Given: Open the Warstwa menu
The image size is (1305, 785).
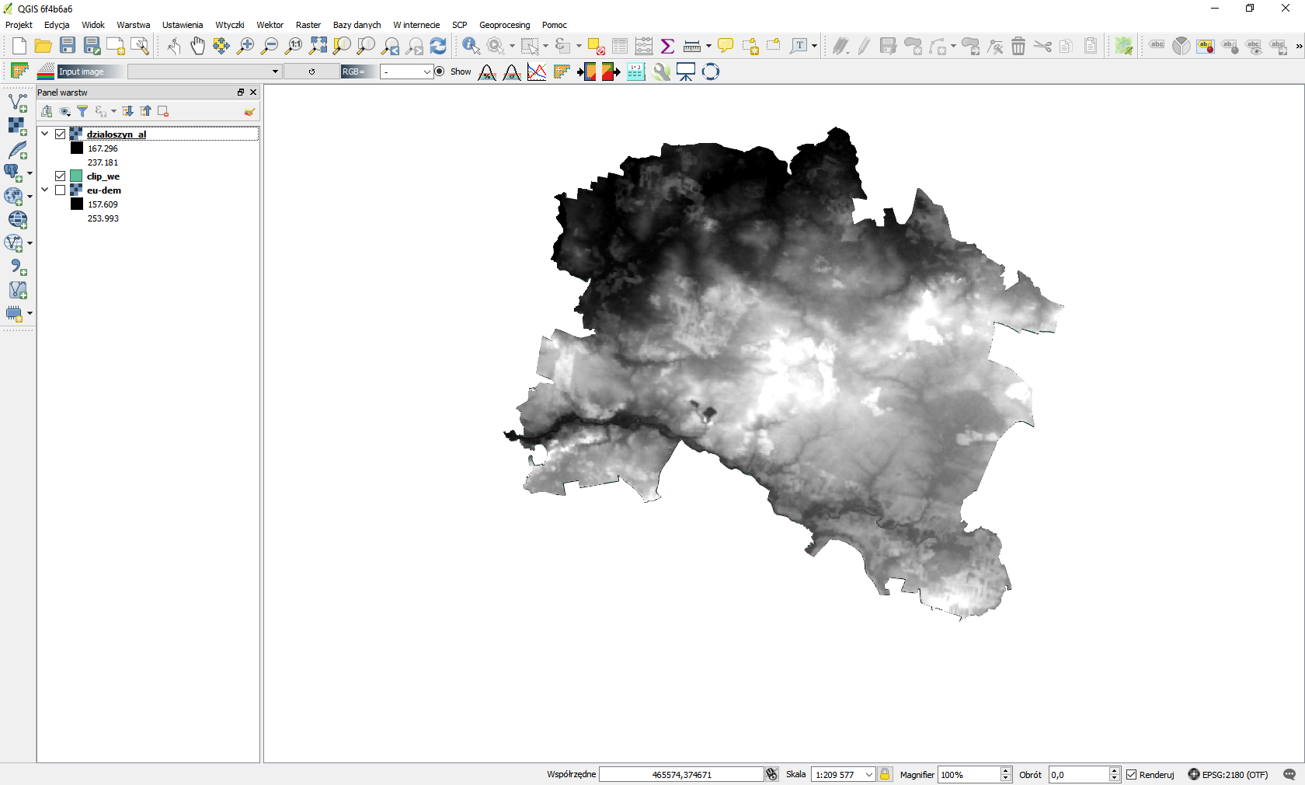Looking at the screenshot, I should (x=133, y=25).
